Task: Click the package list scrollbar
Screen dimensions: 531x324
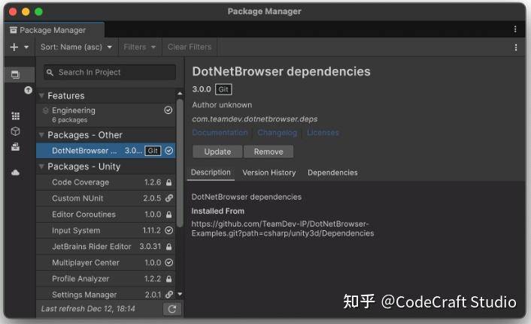Action: click(x=180, y=162)
